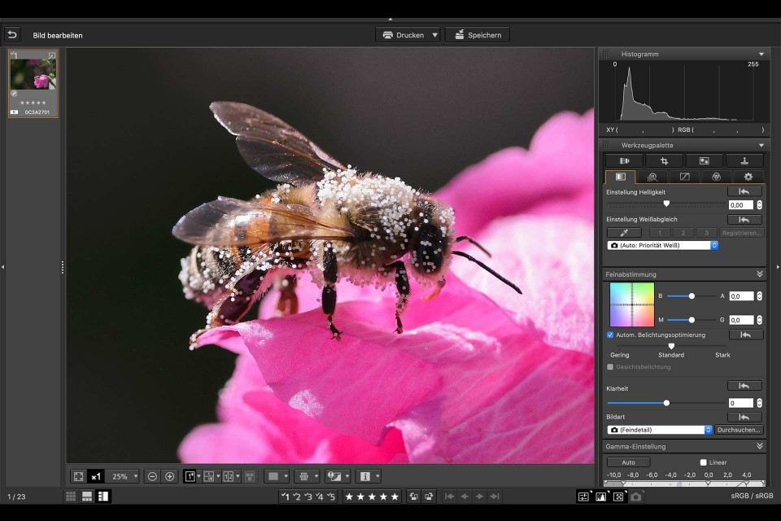Viewport: 781px width, 521px height.
Task: Click the white balance eyedropper
Action: tap(624, 232)
